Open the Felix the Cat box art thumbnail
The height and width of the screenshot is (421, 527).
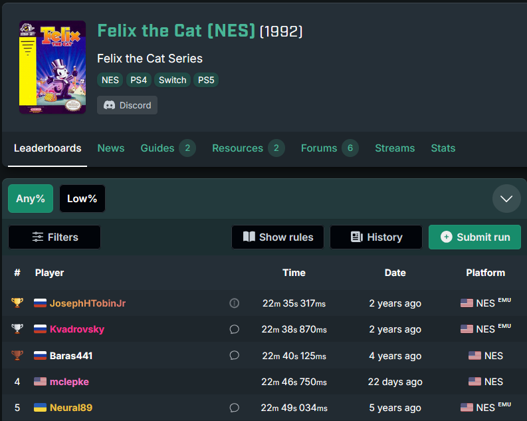tap(53, 67)
